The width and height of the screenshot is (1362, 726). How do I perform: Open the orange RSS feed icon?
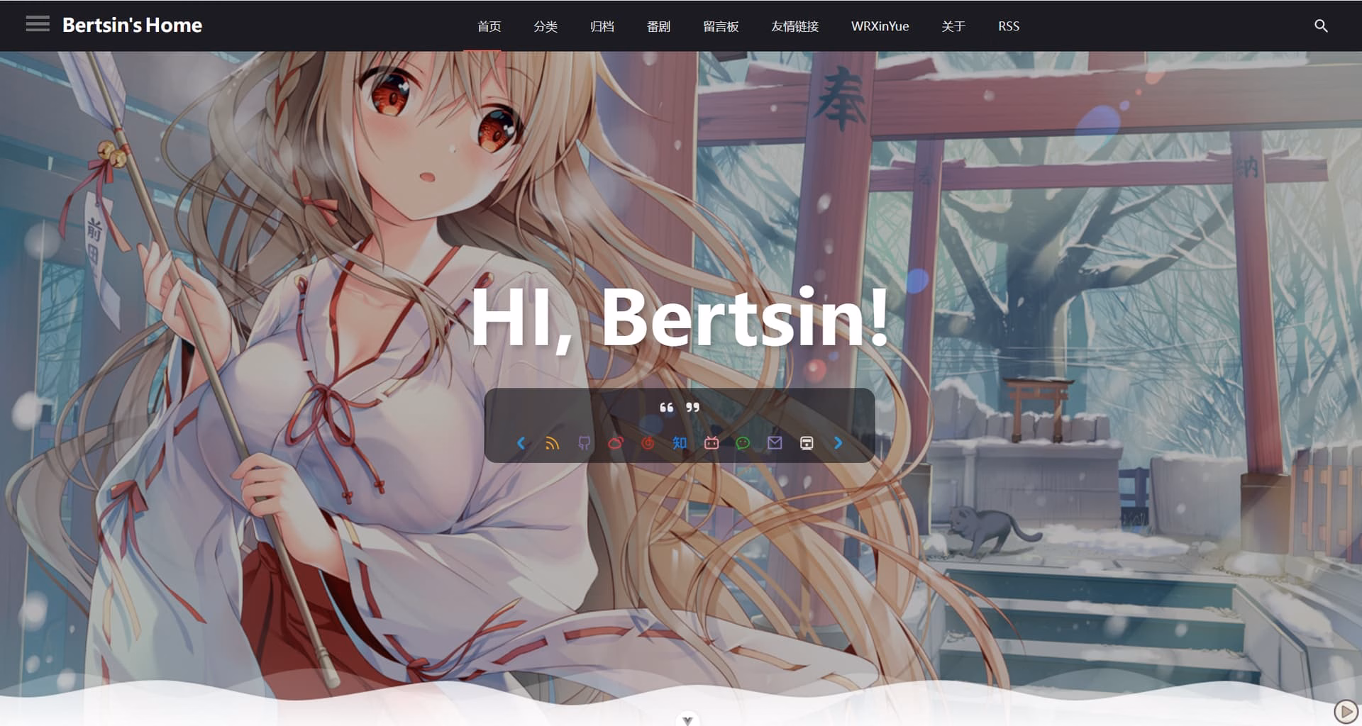coord(552,443)
